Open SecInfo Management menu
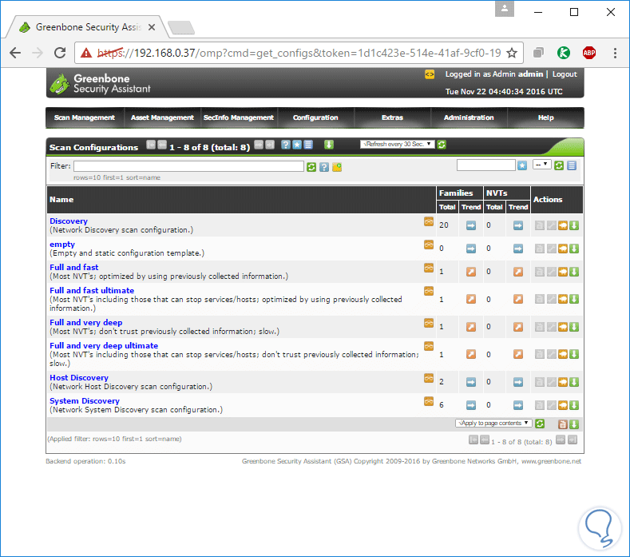 click(238, 117)
